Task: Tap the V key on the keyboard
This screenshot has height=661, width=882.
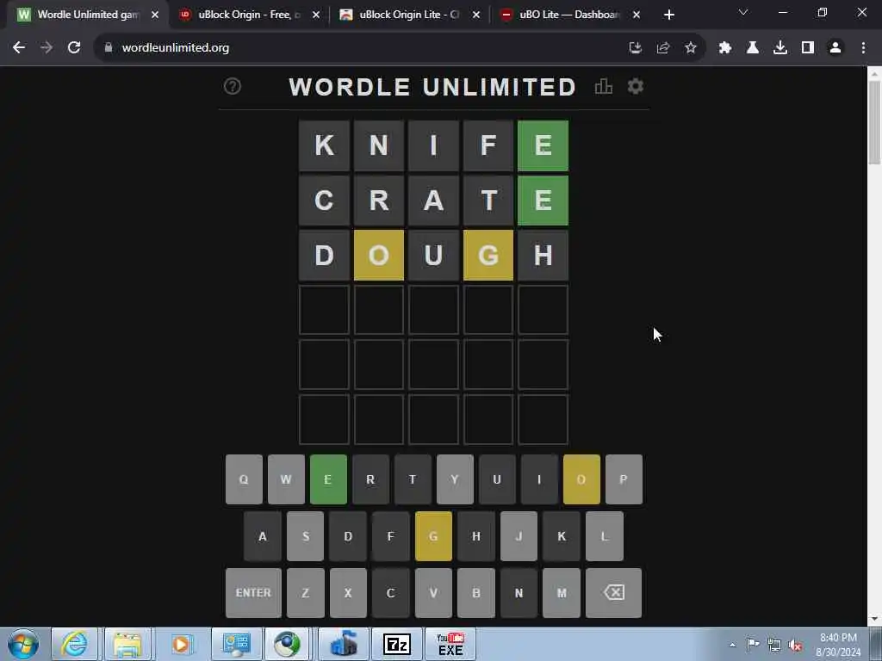Action: point(433,593)
